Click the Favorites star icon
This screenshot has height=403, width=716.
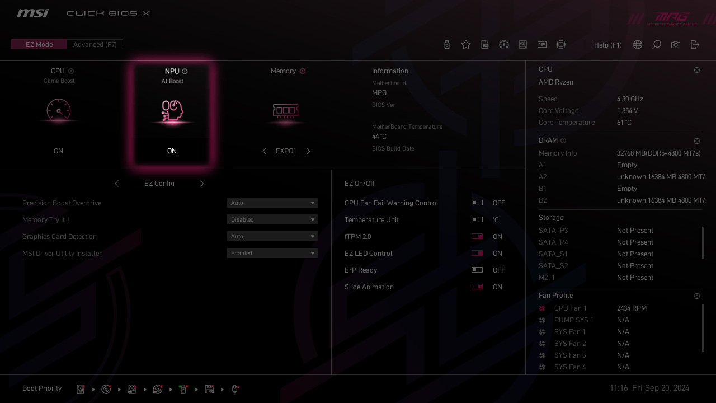(x=466, y=45)
